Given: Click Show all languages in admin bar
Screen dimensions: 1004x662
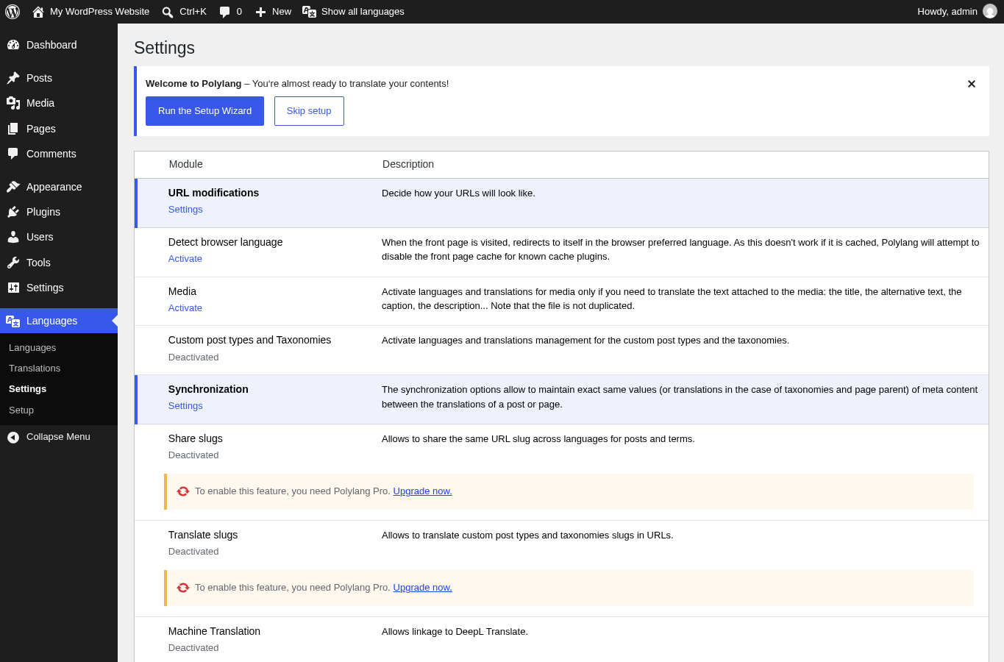Looking at the screenshot, I should (x=363, y=12).
